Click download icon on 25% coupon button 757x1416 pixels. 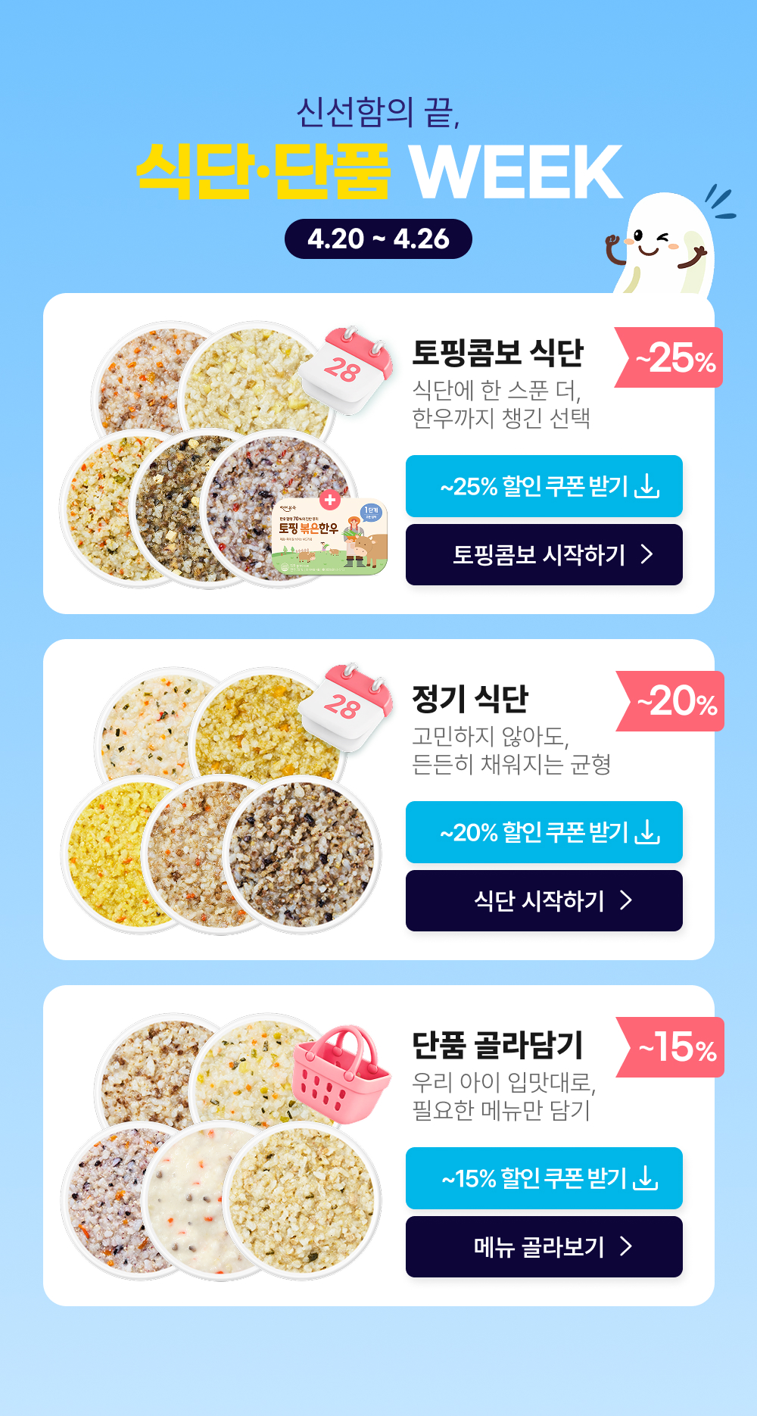pyautogui.click(x=646, y=485)
